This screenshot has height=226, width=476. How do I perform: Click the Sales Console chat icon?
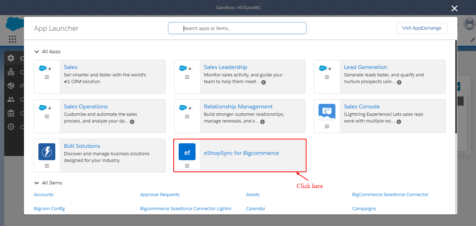pyautogui.click(x=327, y=112)
